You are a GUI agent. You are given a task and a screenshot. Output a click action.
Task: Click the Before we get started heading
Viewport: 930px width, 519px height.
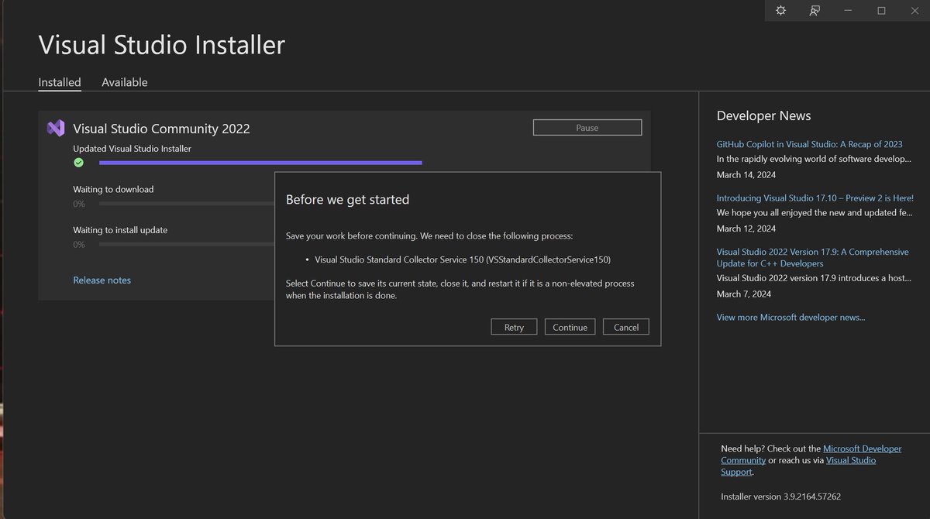tap(347, 199)
